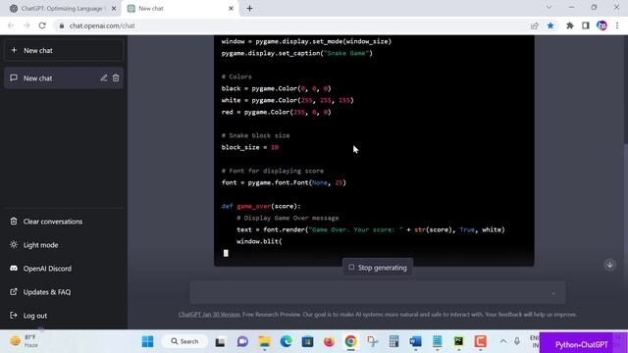Open the Calculator on the taskbar
This screenshot has width=628, height=353.
tap(394, 341)
